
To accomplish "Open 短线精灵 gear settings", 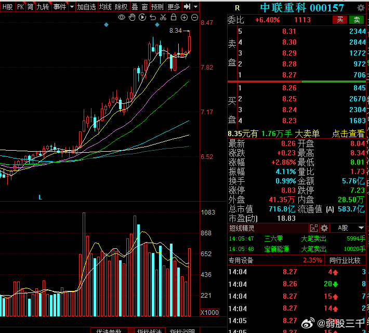I will click(x=324, y=228).
